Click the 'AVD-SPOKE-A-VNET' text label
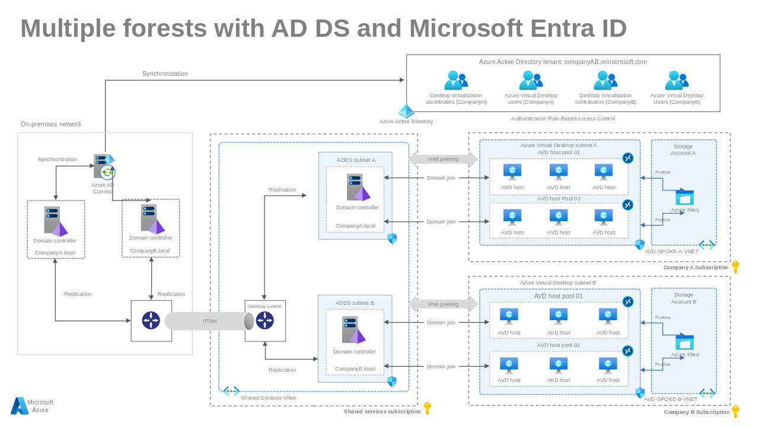759x427 pixels. point(672,251)
